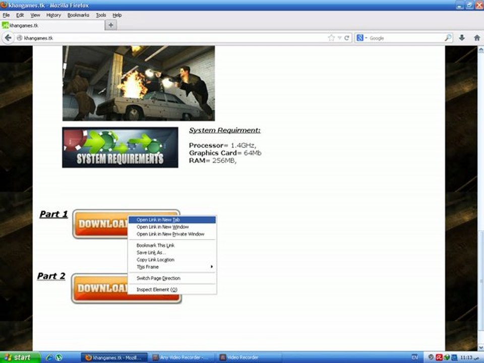Click the RAM= 256MB text
Viewport: 484px width, 363px height.
click(213, 160)
